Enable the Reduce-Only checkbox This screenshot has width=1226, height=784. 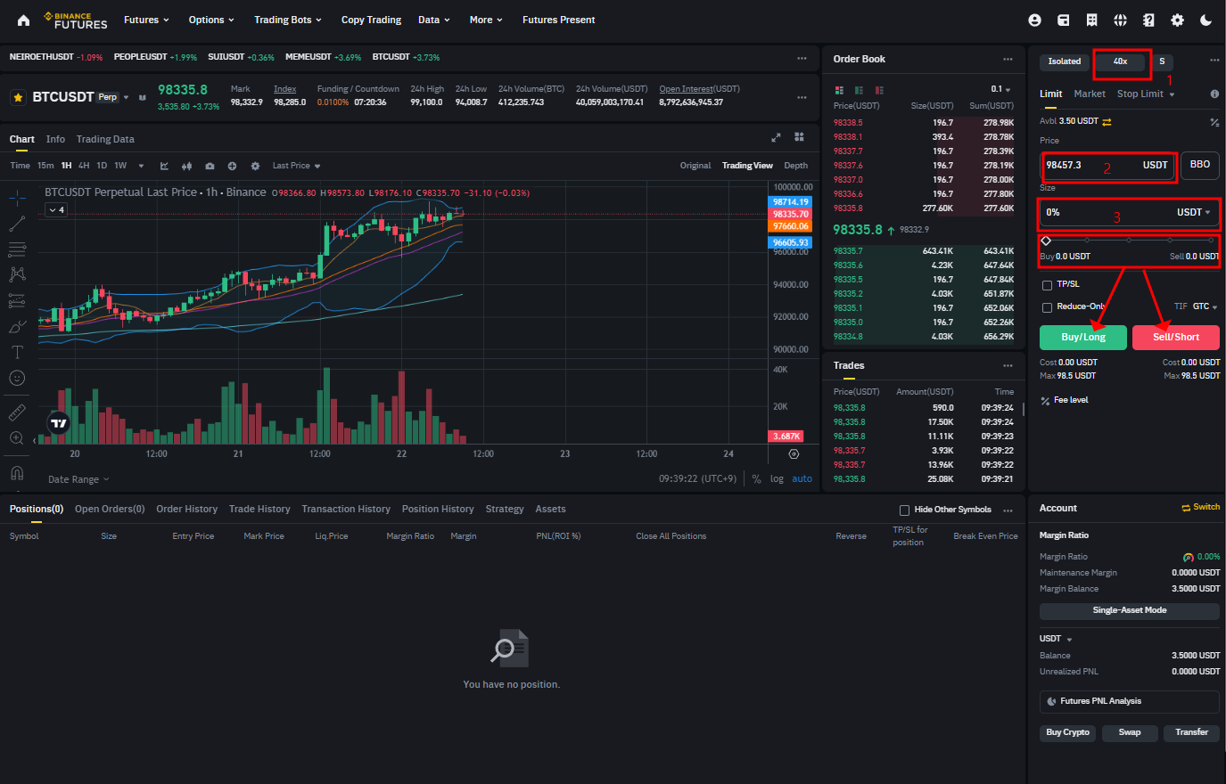1047,307
